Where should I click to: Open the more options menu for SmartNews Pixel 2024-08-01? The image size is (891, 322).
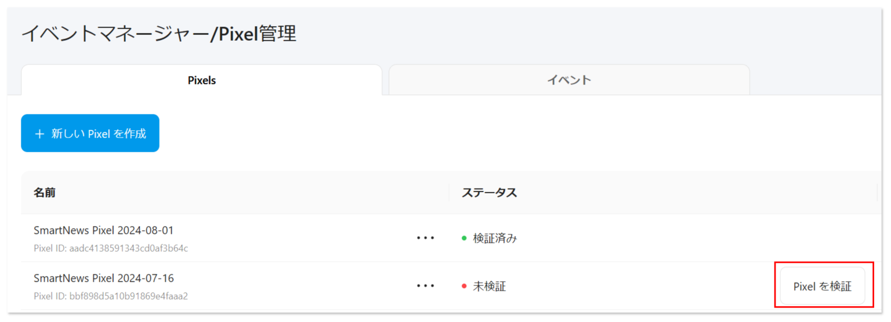425,238
